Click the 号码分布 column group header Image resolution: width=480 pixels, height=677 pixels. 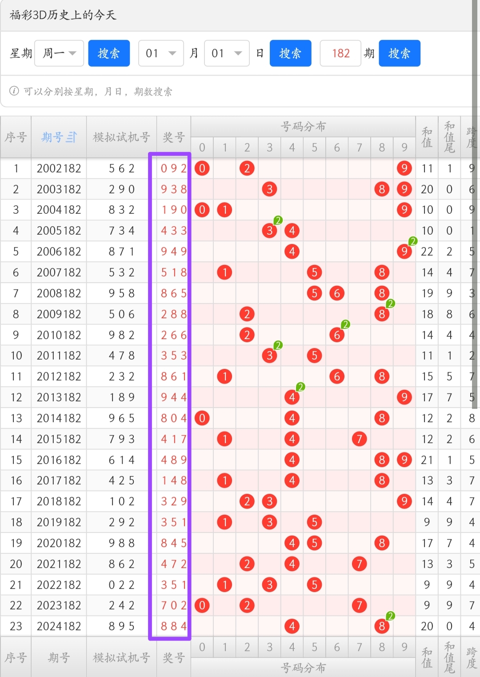(x=304, y=126)
